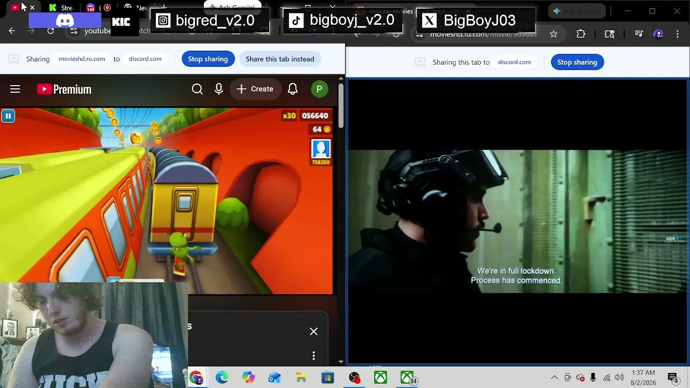The image size is (690, 388).
Task: Reload the YouTube page
Action: pyautogui.click(x=51, y=31)
